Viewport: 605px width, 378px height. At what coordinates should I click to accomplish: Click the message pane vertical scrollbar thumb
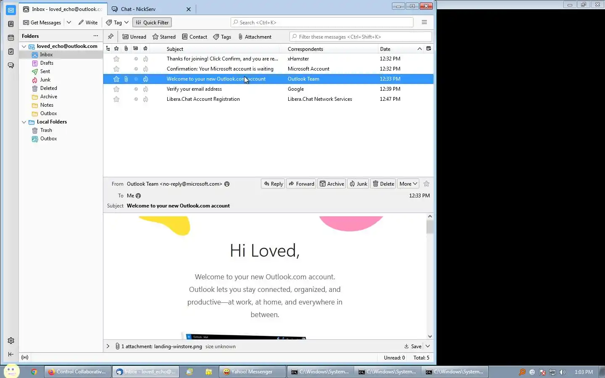click(430, 227)
